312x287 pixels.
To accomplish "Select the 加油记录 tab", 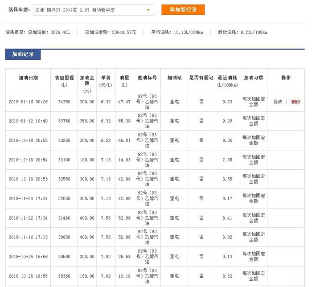I will [x=23, y=54].
